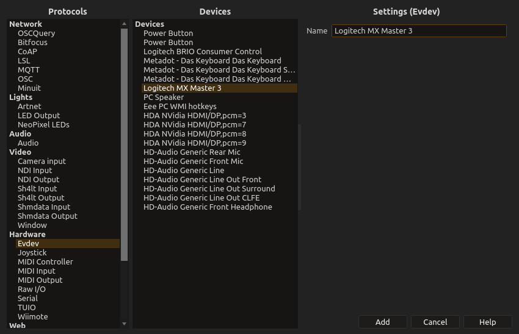
Task: Open Help for device settings
Action: tap(487, 322)
